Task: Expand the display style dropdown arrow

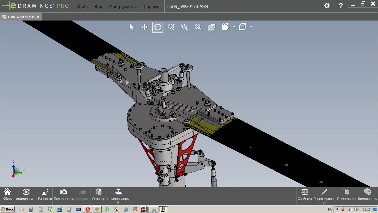Action: coord(251,27)
